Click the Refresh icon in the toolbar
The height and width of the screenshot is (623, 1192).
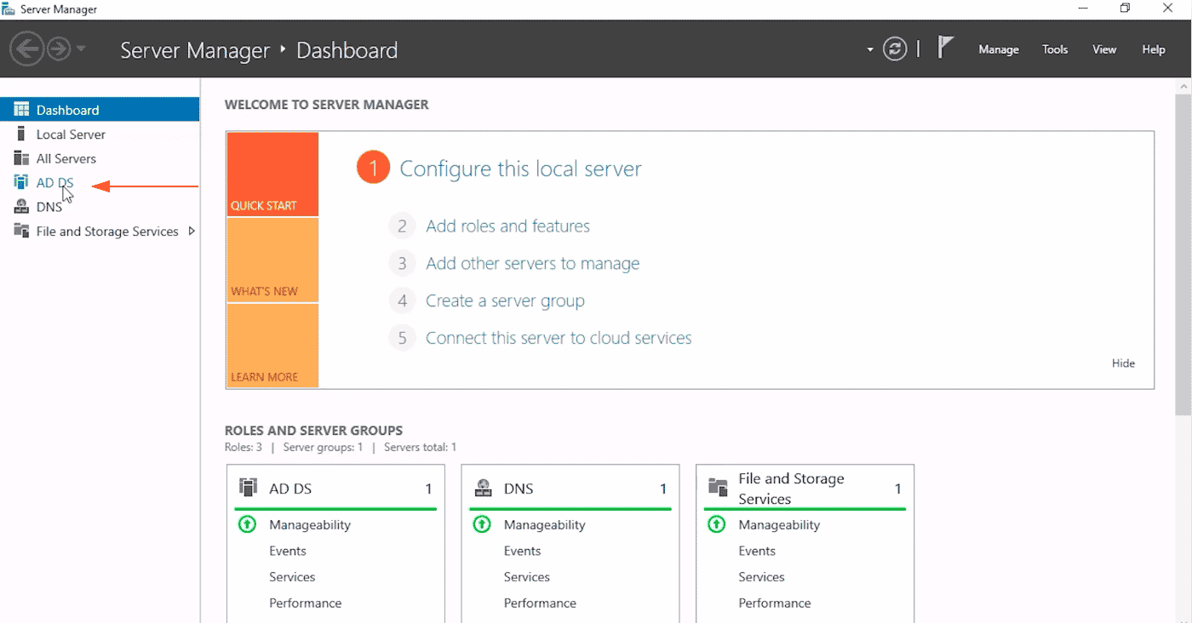[894, 49]
